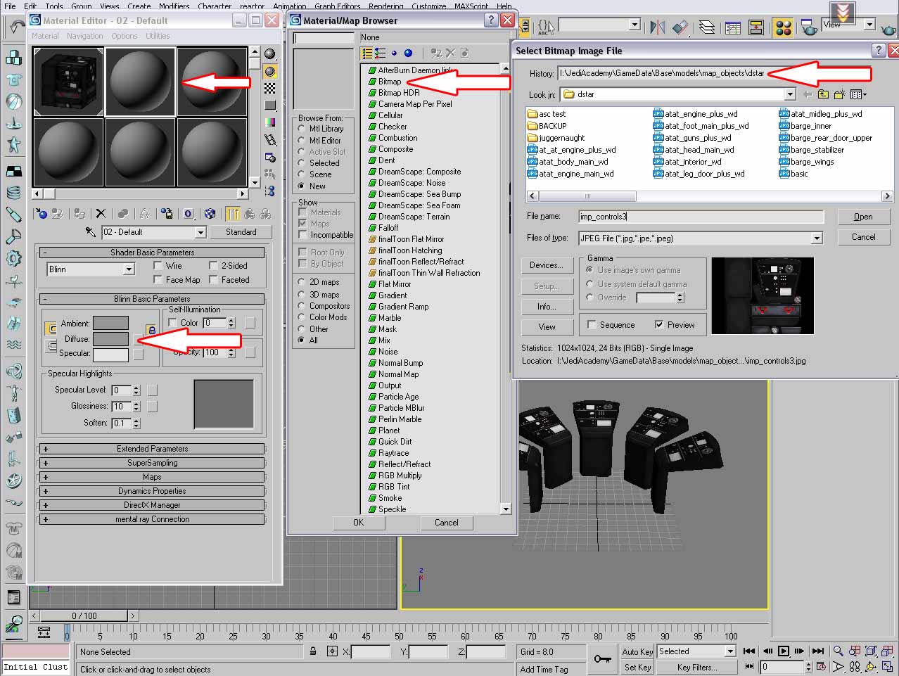Expand the Files of type dropdown
The width and height of the screenshot is (899, 676).
pos(817,238)
